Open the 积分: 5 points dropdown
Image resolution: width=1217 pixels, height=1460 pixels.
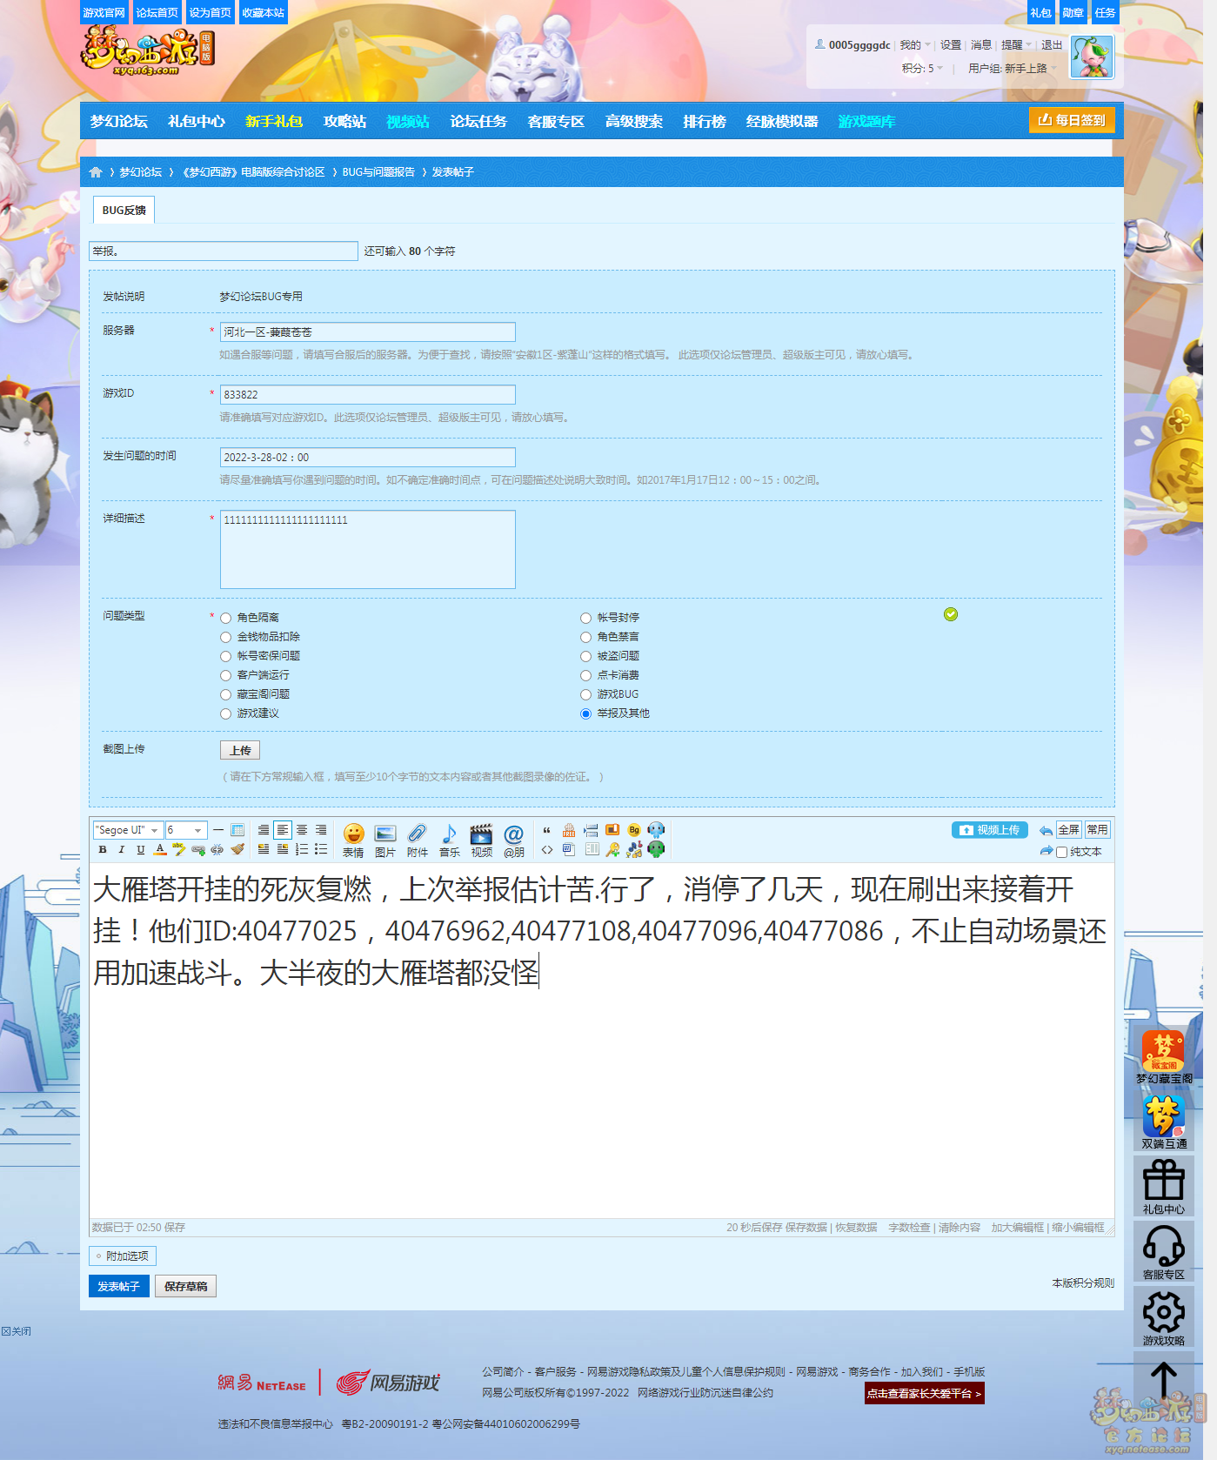pyautogui.click(x=922, y=69)
